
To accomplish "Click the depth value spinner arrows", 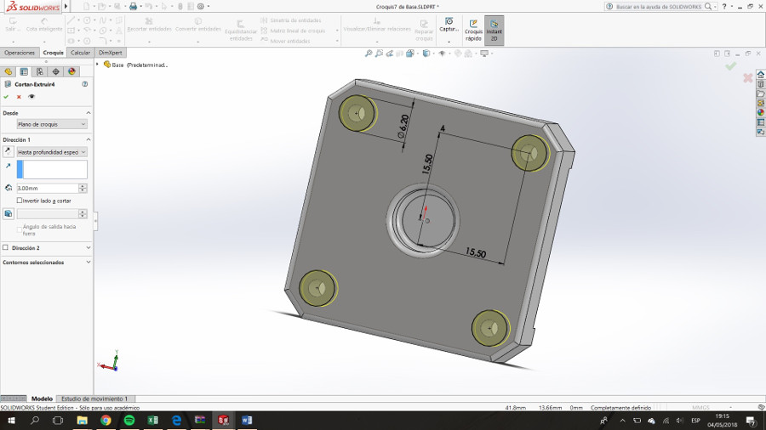I will click(x=83, y=188).
